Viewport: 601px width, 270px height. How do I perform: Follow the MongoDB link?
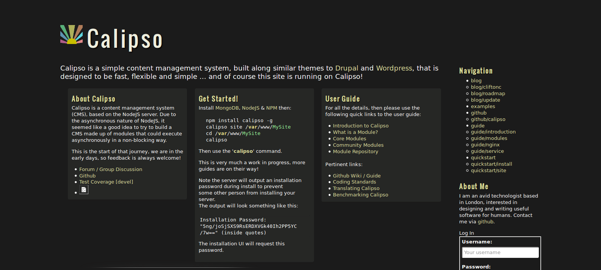point(227,108)
